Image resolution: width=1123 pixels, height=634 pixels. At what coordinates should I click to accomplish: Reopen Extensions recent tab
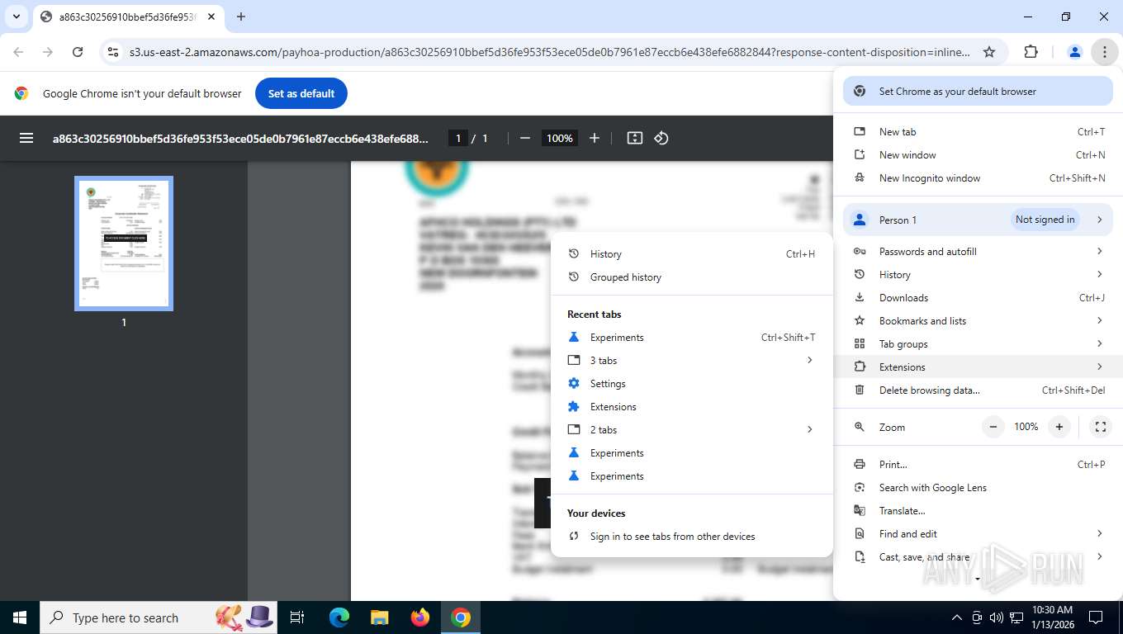point(692,407)
